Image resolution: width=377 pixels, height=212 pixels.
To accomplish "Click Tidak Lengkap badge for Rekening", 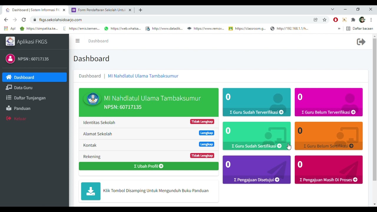I will 202,155.
